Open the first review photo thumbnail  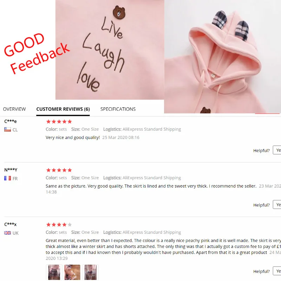point(54,272)
